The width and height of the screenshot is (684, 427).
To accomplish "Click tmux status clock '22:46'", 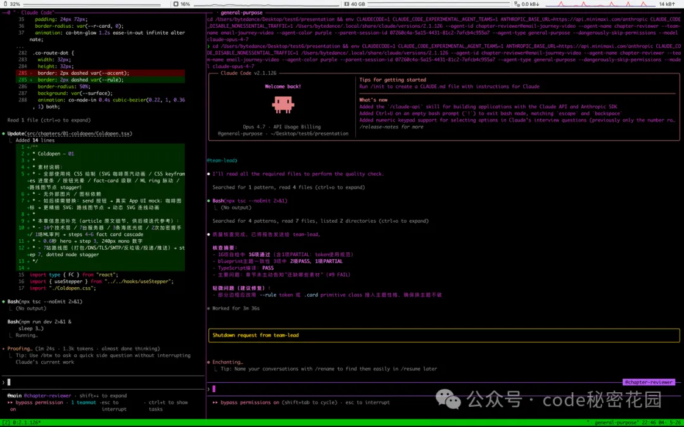I will point(648,423).
